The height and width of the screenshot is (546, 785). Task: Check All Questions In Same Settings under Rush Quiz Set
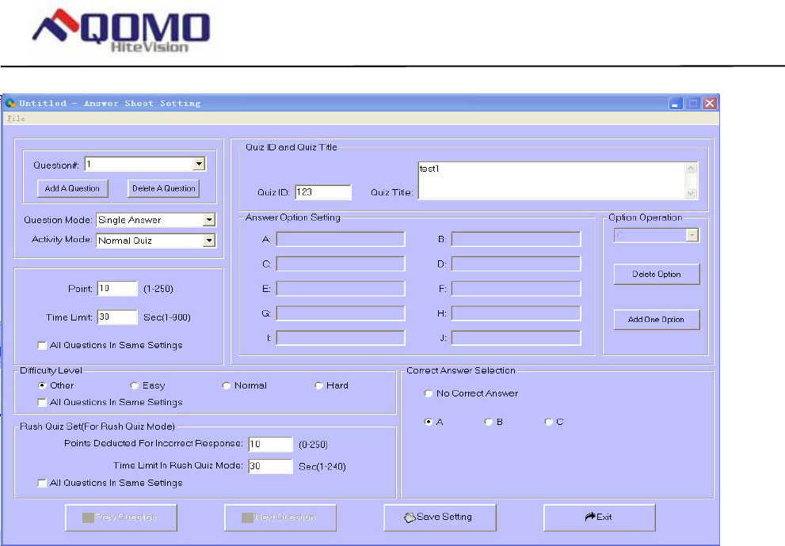(42, 483)
